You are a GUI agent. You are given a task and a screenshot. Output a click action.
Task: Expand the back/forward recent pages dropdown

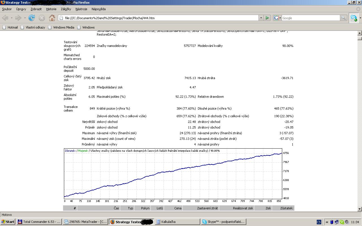tap(25, 18)
